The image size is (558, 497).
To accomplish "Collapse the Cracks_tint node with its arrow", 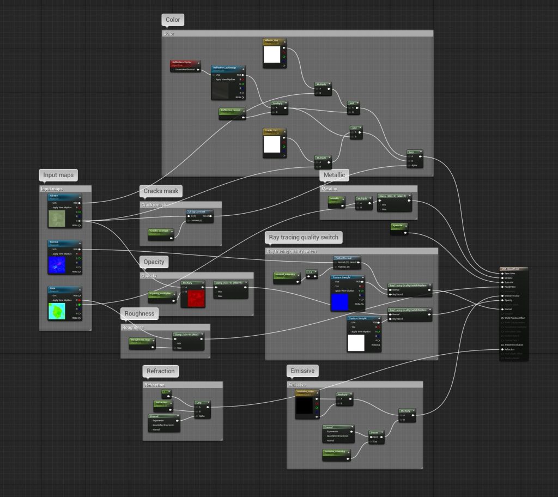I will tap(284, 132).
